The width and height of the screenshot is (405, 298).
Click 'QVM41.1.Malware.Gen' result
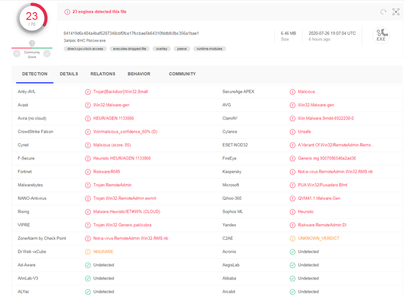(319, 198)
